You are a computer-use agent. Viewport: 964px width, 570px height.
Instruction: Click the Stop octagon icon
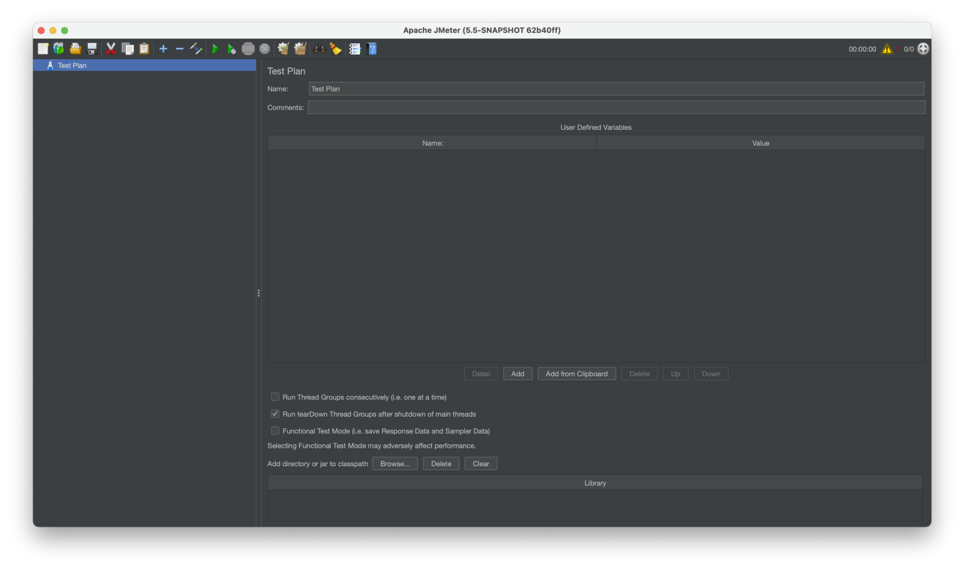248,49
